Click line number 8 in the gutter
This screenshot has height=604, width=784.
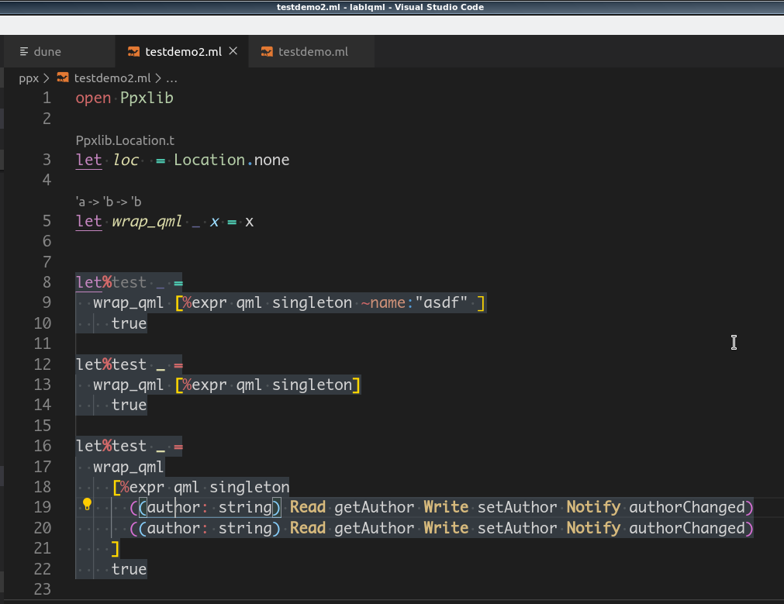click(x=47, y=282)
